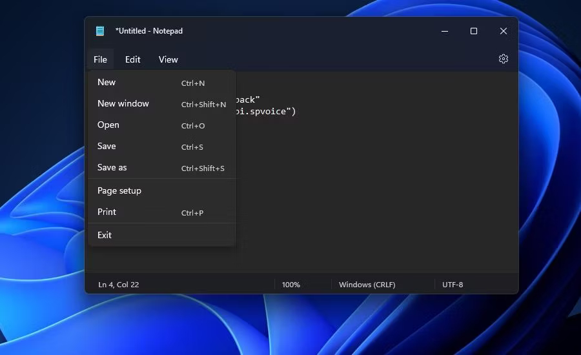Maximize the Notepad window
The image size is (581, 355).
coord(474,31)
